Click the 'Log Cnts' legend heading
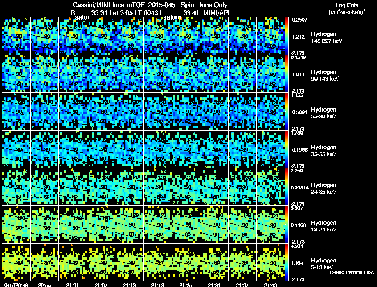Screen dimensions: 377x287 (x=347, y=5)
